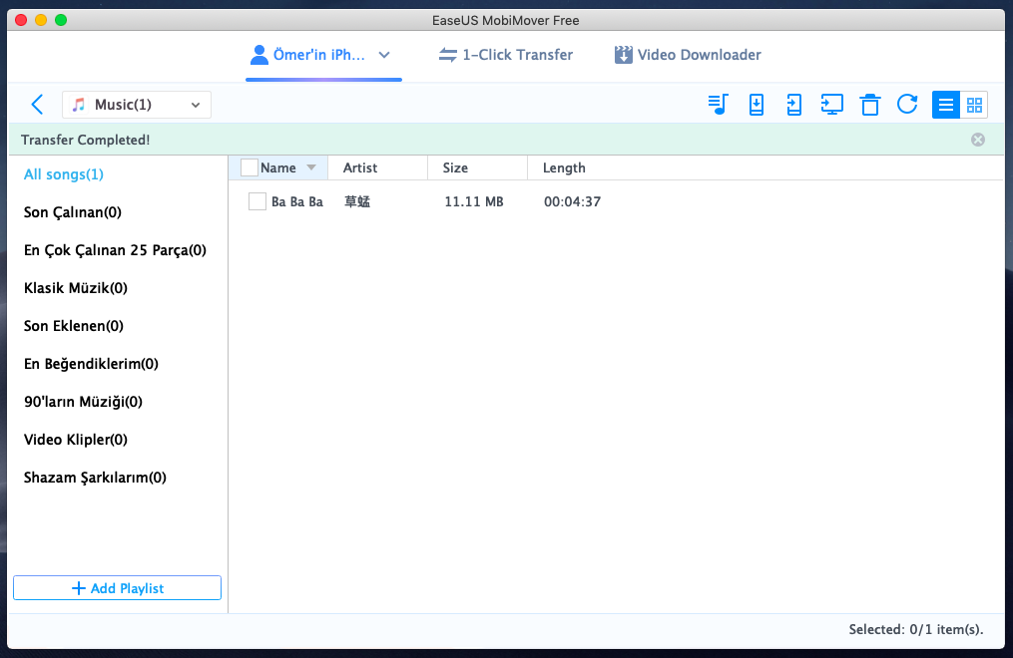Click the Name column sort arrow
1013x658 pixels.
pos(311,167)
